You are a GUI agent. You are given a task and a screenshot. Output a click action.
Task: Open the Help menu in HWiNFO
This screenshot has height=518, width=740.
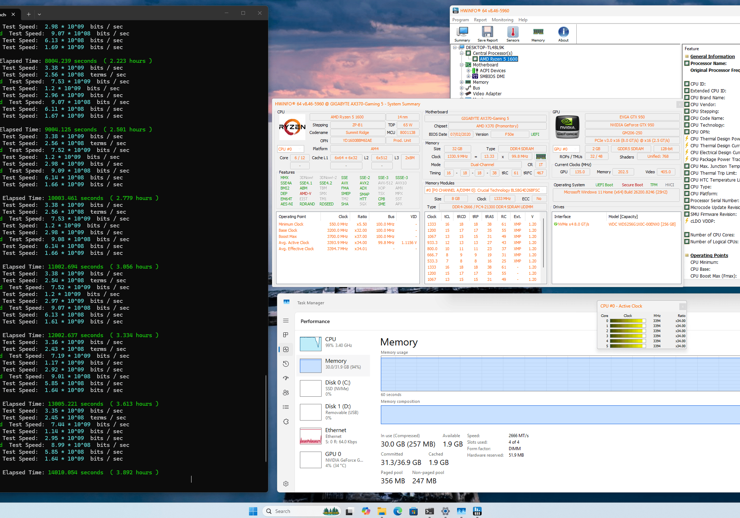point(523,20)
